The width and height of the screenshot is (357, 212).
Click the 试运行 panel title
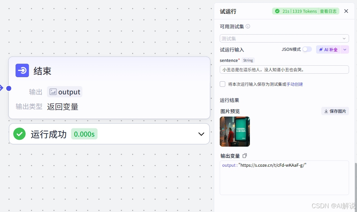[228, 11]
